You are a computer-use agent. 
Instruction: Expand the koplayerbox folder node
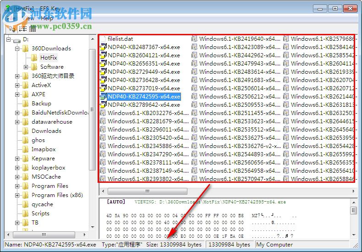click(x=17, y=168)
